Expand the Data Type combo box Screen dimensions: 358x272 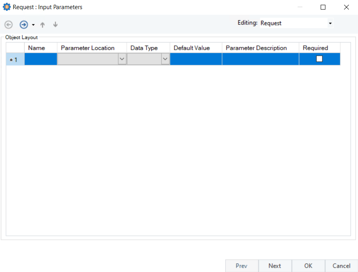coord(165,59)
